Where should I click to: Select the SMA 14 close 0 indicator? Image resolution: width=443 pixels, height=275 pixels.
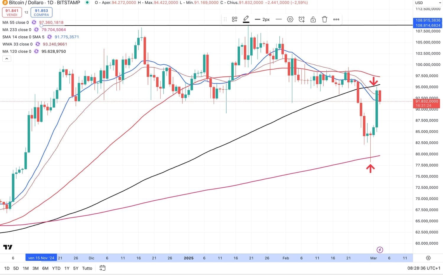click(x=23, y=37)
